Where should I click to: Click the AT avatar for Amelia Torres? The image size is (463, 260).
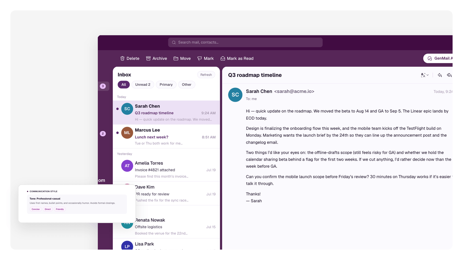pos(127,166)
